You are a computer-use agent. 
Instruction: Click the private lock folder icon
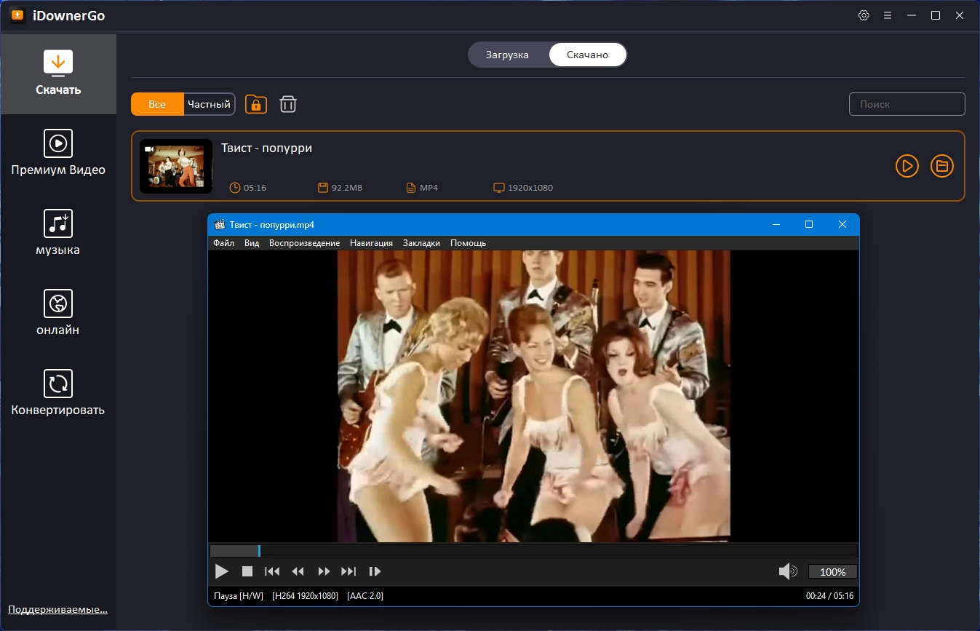[x=256, y=104]
